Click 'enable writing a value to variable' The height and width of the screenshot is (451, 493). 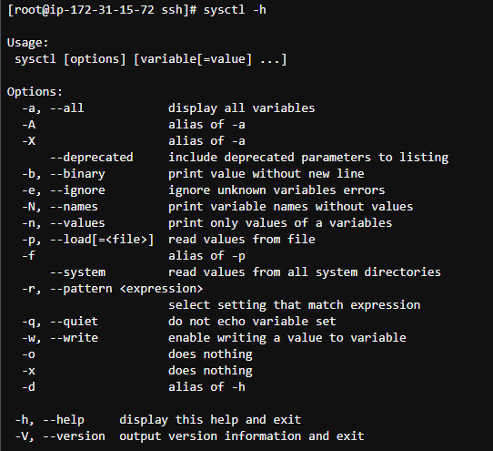point(287,338)
